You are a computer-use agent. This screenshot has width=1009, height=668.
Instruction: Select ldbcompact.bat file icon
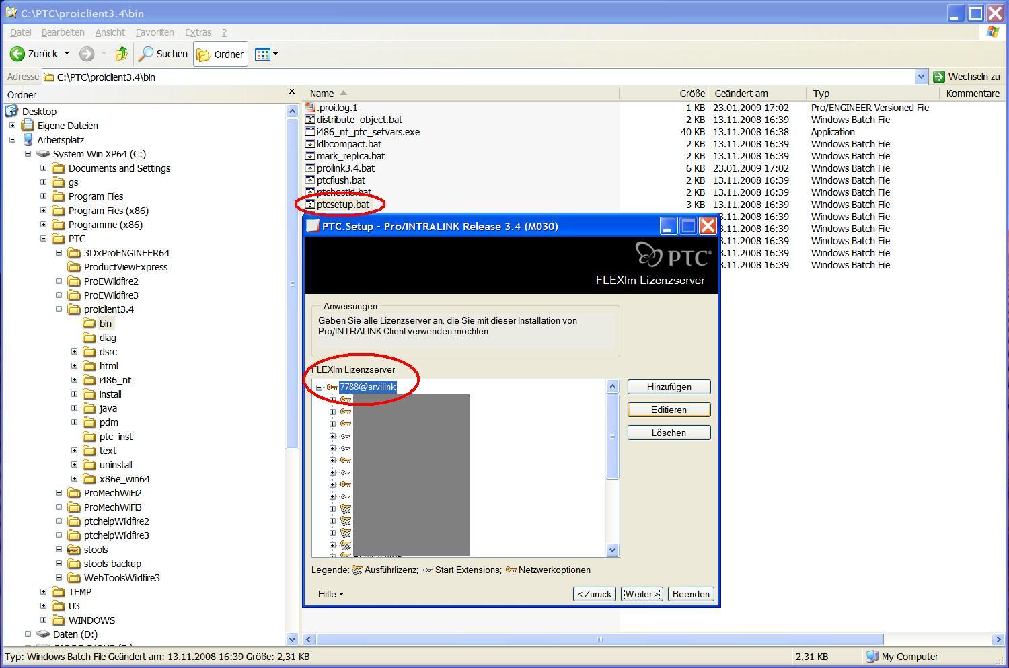click(x=310, y=144)
